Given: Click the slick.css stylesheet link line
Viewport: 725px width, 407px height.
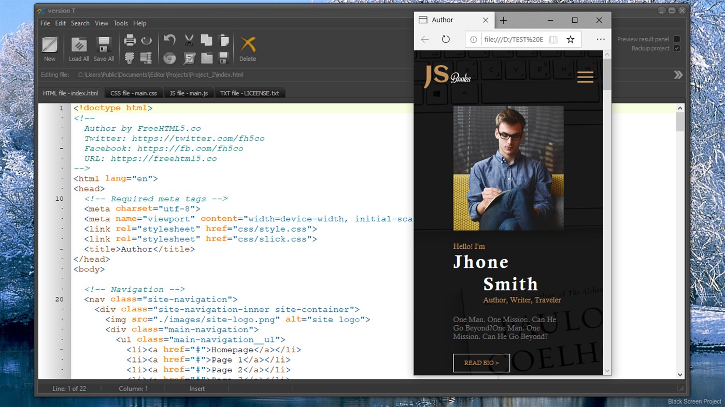Looking at the screenshot, I should (x=201, y=239).
